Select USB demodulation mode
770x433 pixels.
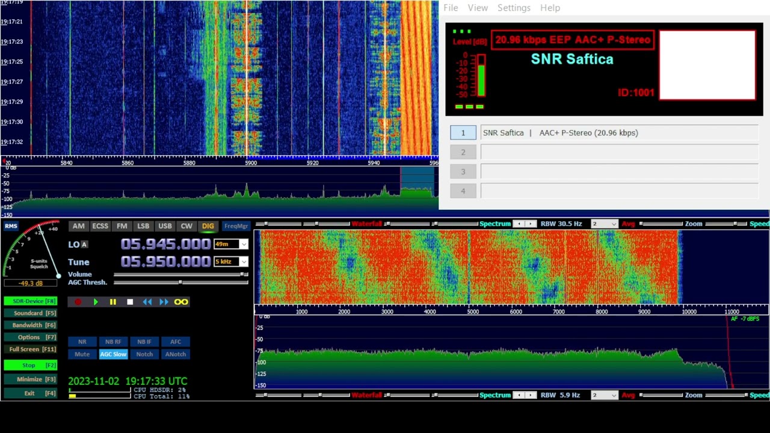click(x=165, y=226)
